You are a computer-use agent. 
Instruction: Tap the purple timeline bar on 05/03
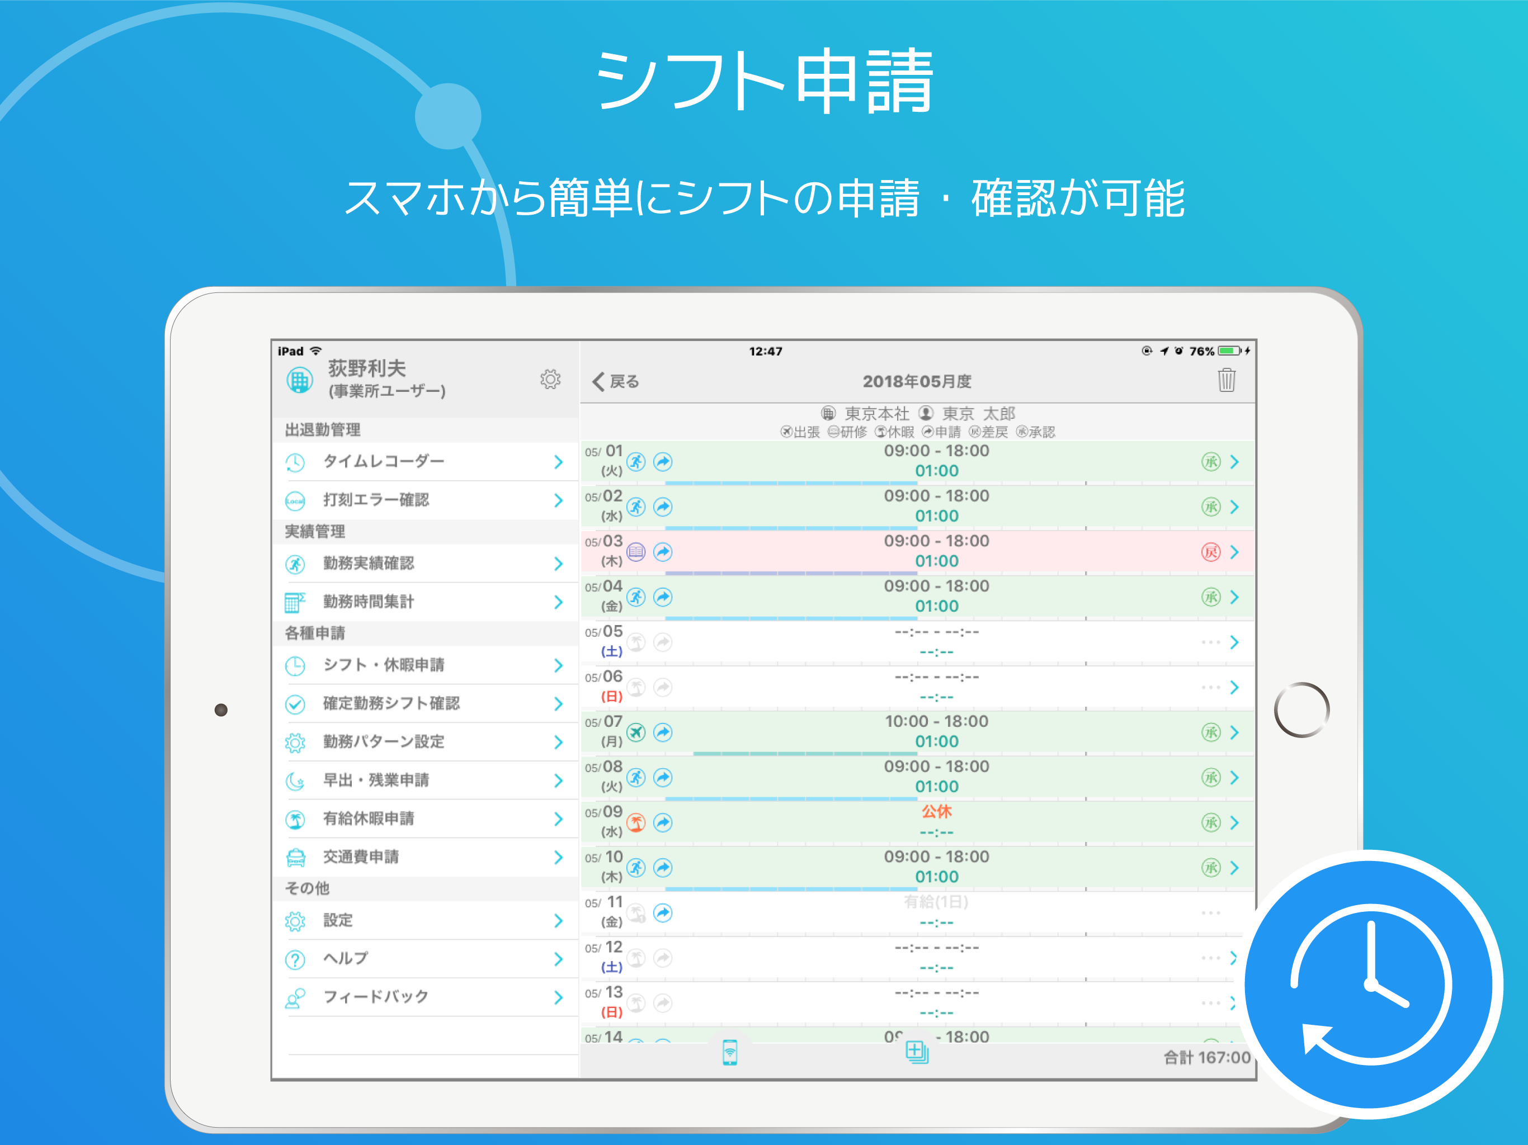point(791,573)
